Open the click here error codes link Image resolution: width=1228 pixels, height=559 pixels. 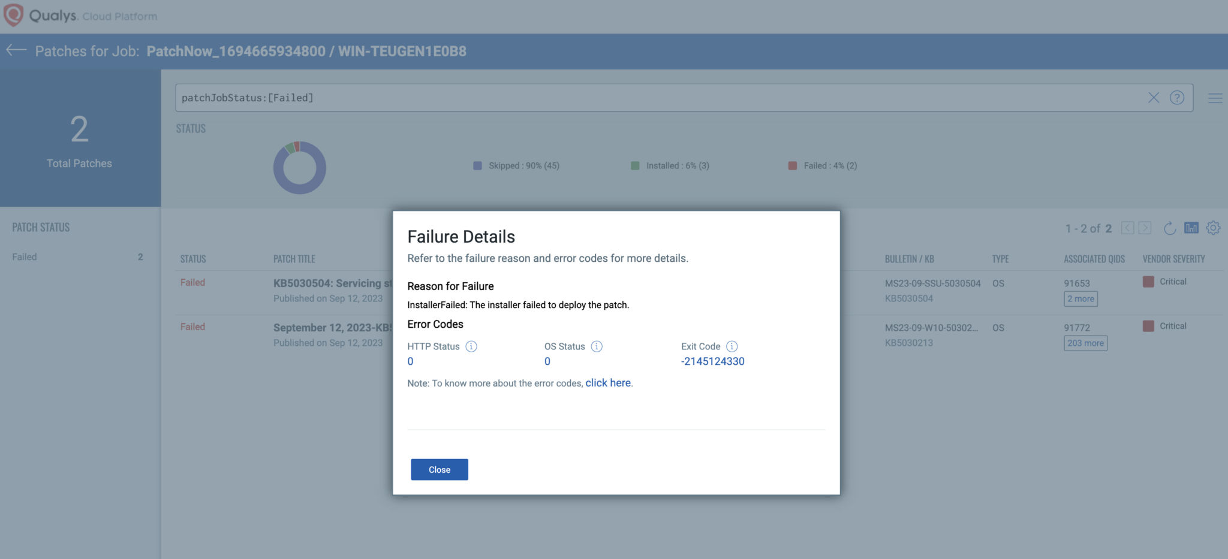(x=607, y=382)
